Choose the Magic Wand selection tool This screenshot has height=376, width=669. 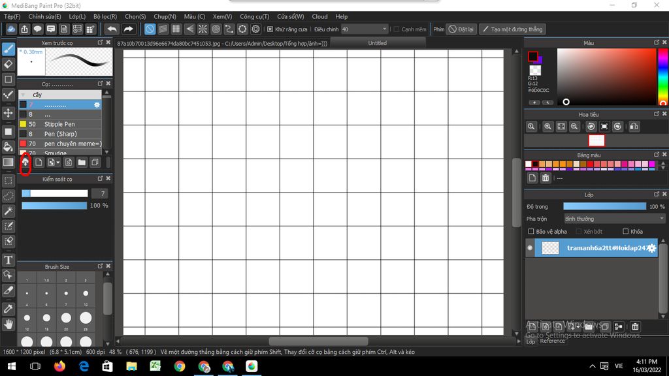[8, 211]
